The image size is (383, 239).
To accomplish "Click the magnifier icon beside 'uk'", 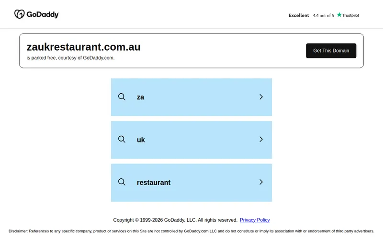I will pos(122,139).
